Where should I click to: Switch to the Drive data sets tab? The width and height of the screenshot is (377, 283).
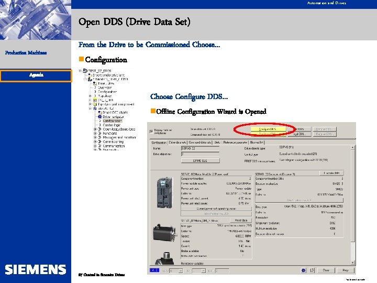pyautogui.click(x=178, y=143)
